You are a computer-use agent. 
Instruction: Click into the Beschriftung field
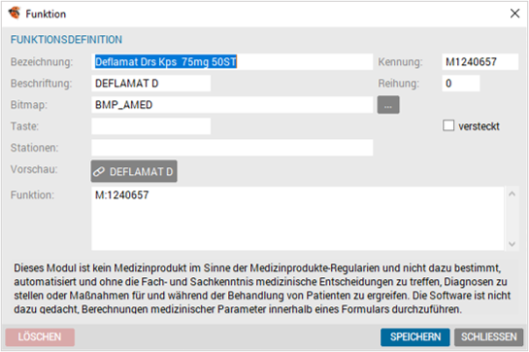[x=150, y=84]
